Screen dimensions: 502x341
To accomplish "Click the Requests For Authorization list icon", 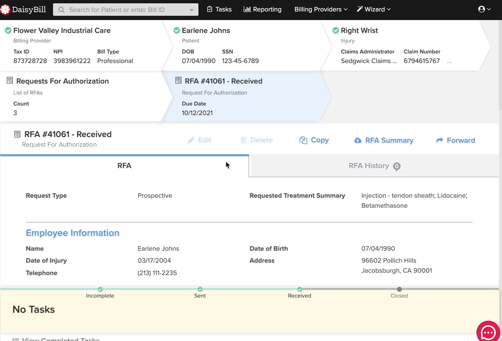I will click(x=10, y=81).
